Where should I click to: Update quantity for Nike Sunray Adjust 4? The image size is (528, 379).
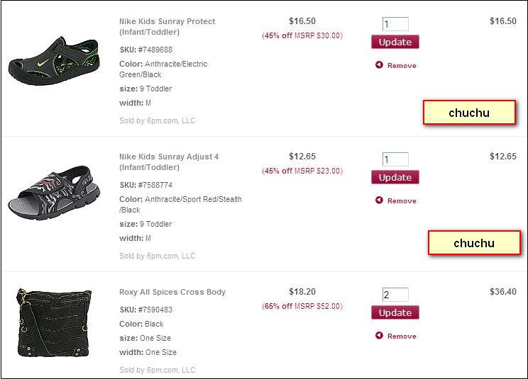click(395, 177)
